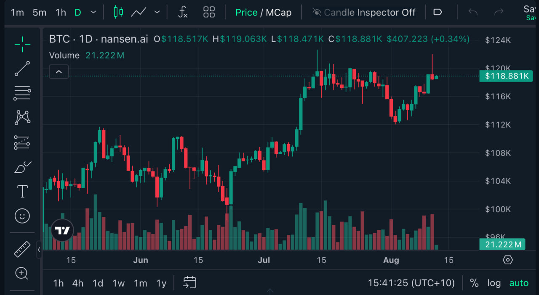
Task: Open the chart style dropdown arrow
Action: (157, 12)
